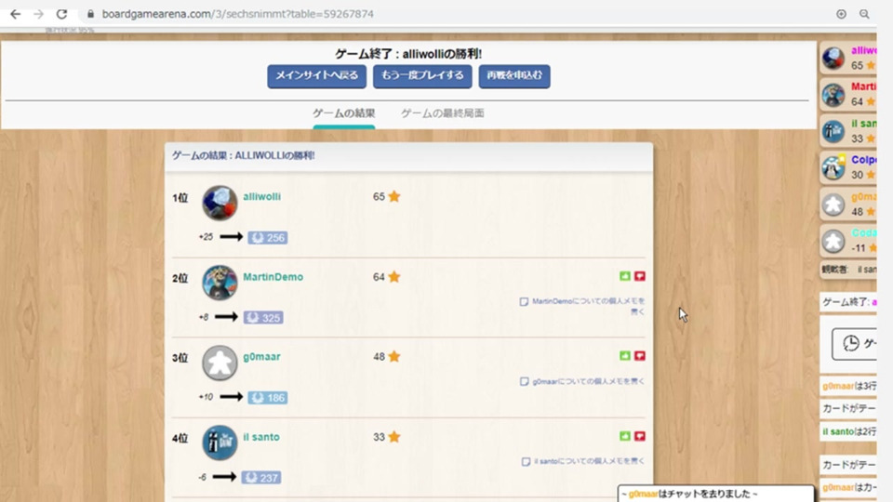The height and width of the screenshot is (502, 893).
Task: Click the browser forward arrow
Action: (x=38, y=14)
